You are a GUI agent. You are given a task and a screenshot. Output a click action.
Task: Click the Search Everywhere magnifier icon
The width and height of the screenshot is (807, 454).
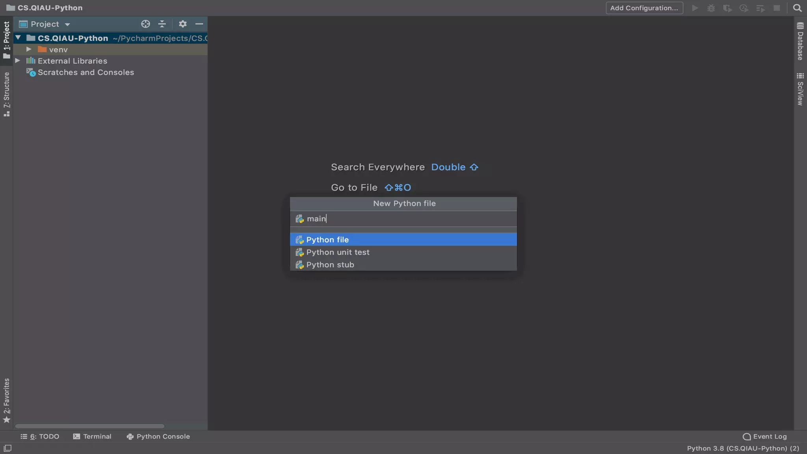coord(797,8)
